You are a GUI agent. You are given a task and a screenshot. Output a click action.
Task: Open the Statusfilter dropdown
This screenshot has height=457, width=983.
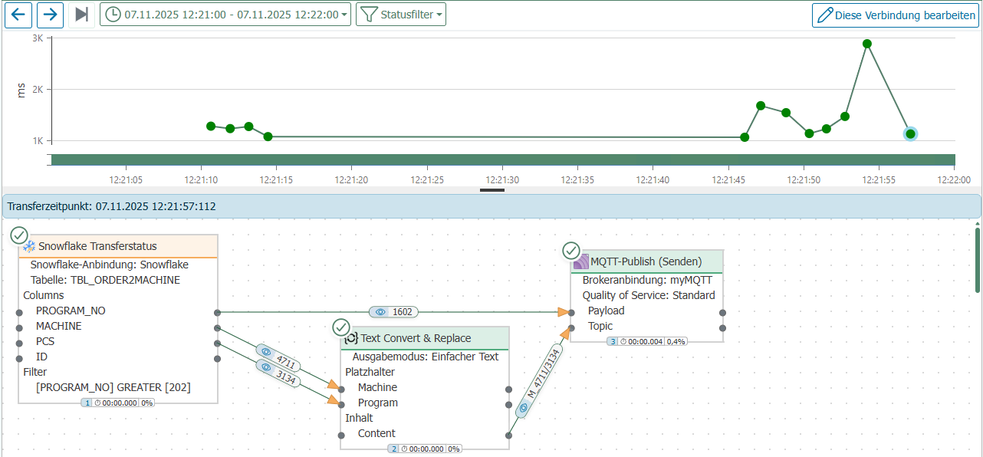coord(401,15)
